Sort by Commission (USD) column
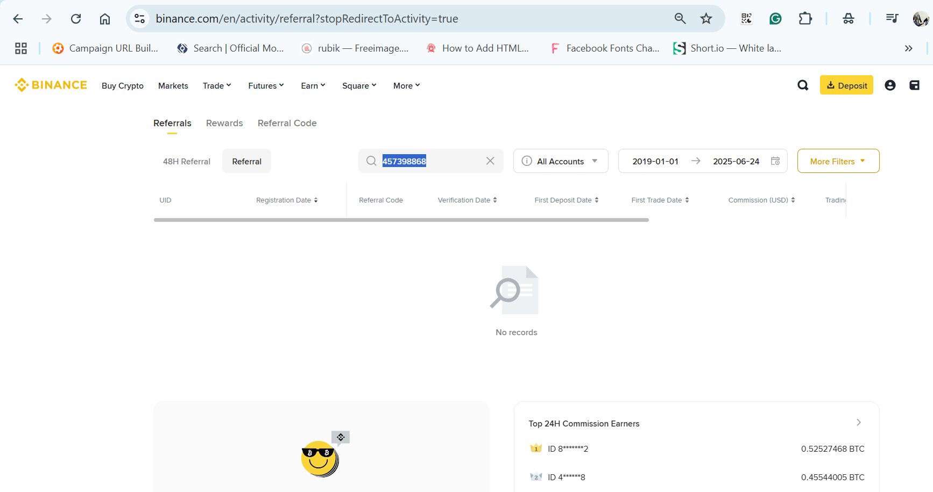The height and width of the screenshot is (492, 933). pyautogui.click(x=761, y=200)
